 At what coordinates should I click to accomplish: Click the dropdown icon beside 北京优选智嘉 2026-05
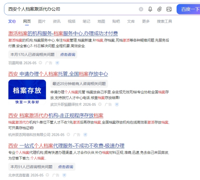coord(48,175)
